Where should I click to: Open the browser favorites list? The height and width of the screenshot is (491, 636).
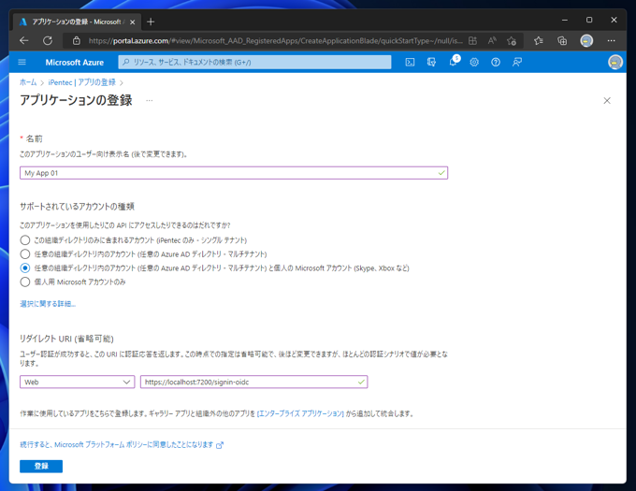tap(538, 40)
